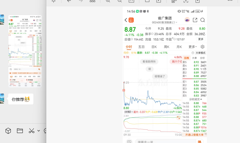This screenshot has height=143, width=240.
Task: Switch to the 大单 tab
Action: point(194,58)
